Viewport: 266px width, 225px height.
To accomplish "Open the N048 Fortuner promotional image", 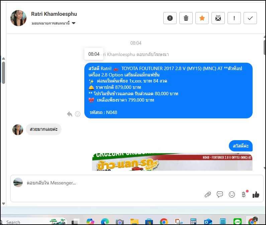I will pyautogui.click(x=172, y=162).
